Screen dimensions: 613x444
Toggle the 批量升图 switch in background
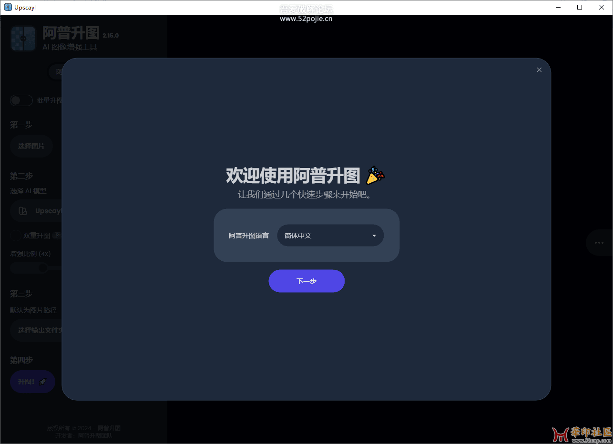(x=21, y=100)
